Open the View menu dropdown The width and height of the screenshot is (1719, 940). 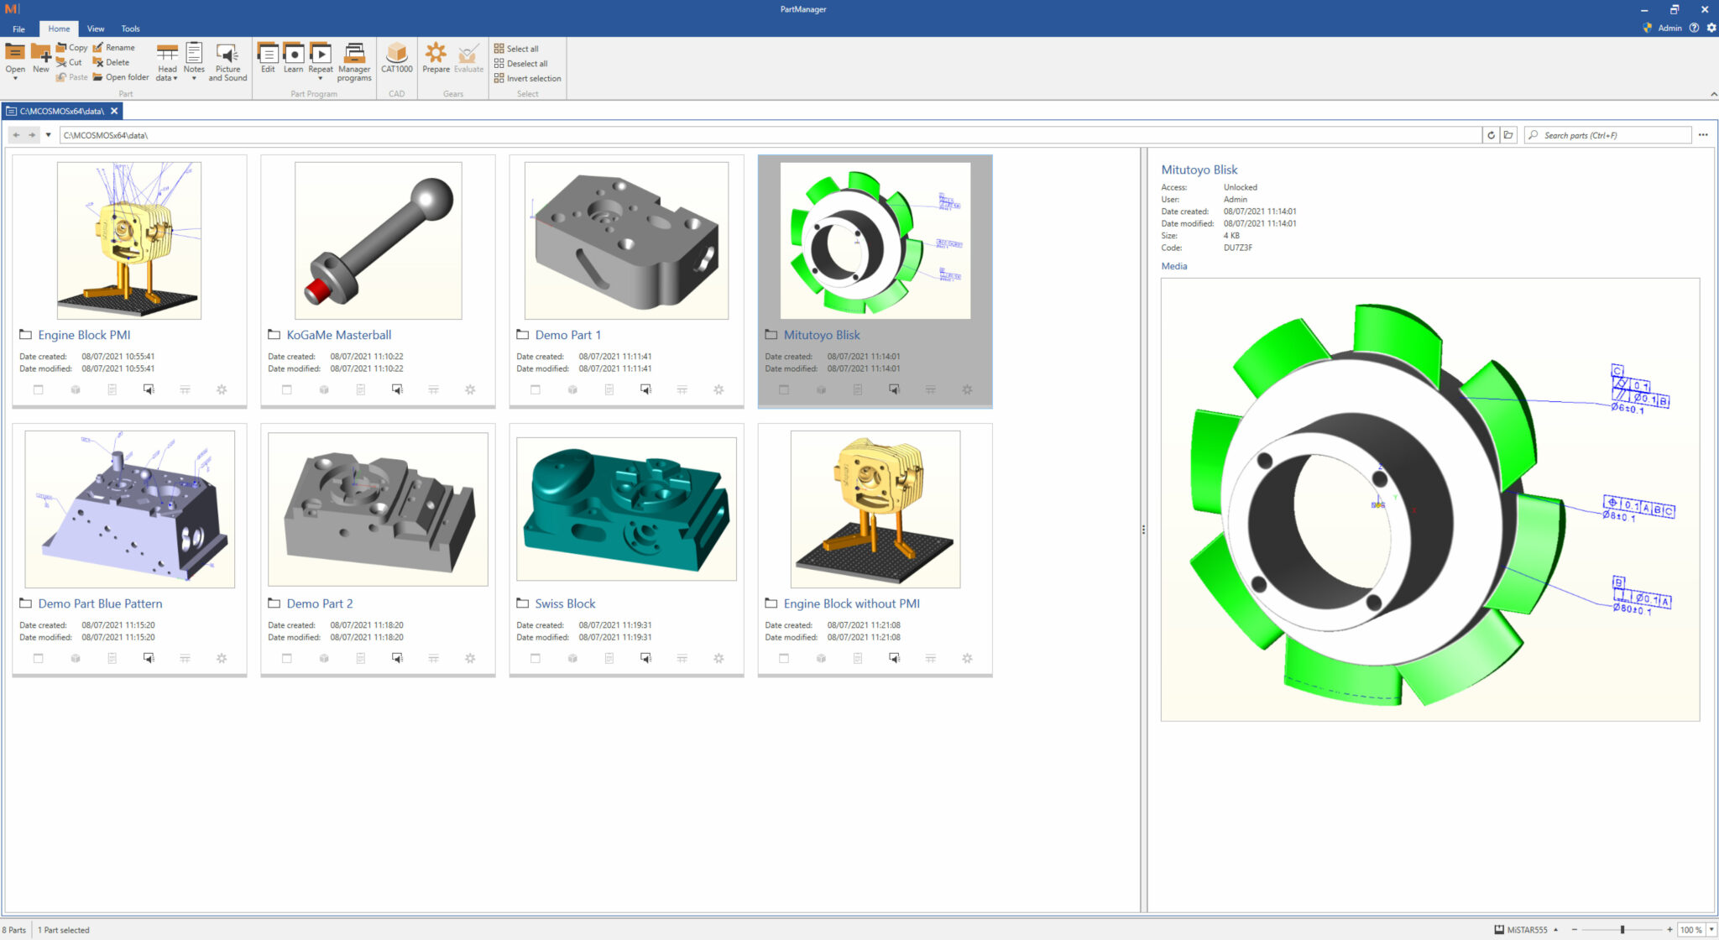click(x=97, y=28)
